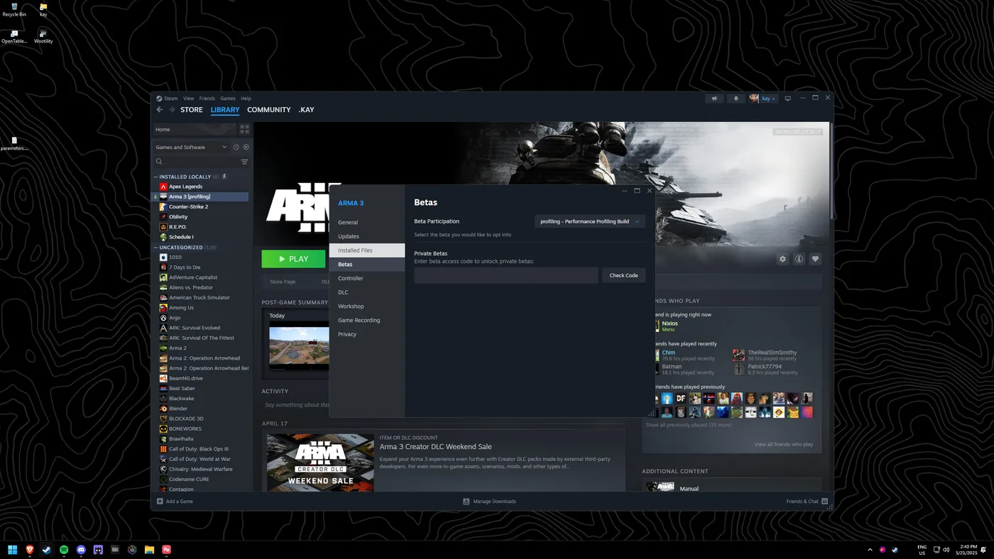Image resolution: width=994 pixels, height=559 pixels.
Task: Go to the STORE tab
Action: point(192,110)
